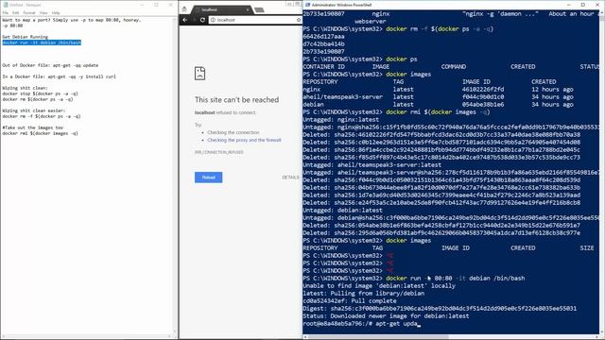
Task: Click 'Status: Downloaded newer image' line
Action: click(x=386, y=315)
